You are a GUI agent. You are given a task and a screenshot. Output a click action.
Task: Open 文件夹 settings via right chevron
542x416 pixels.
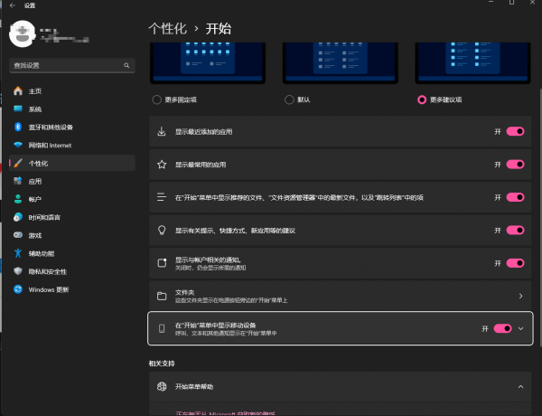coord(520,296)
